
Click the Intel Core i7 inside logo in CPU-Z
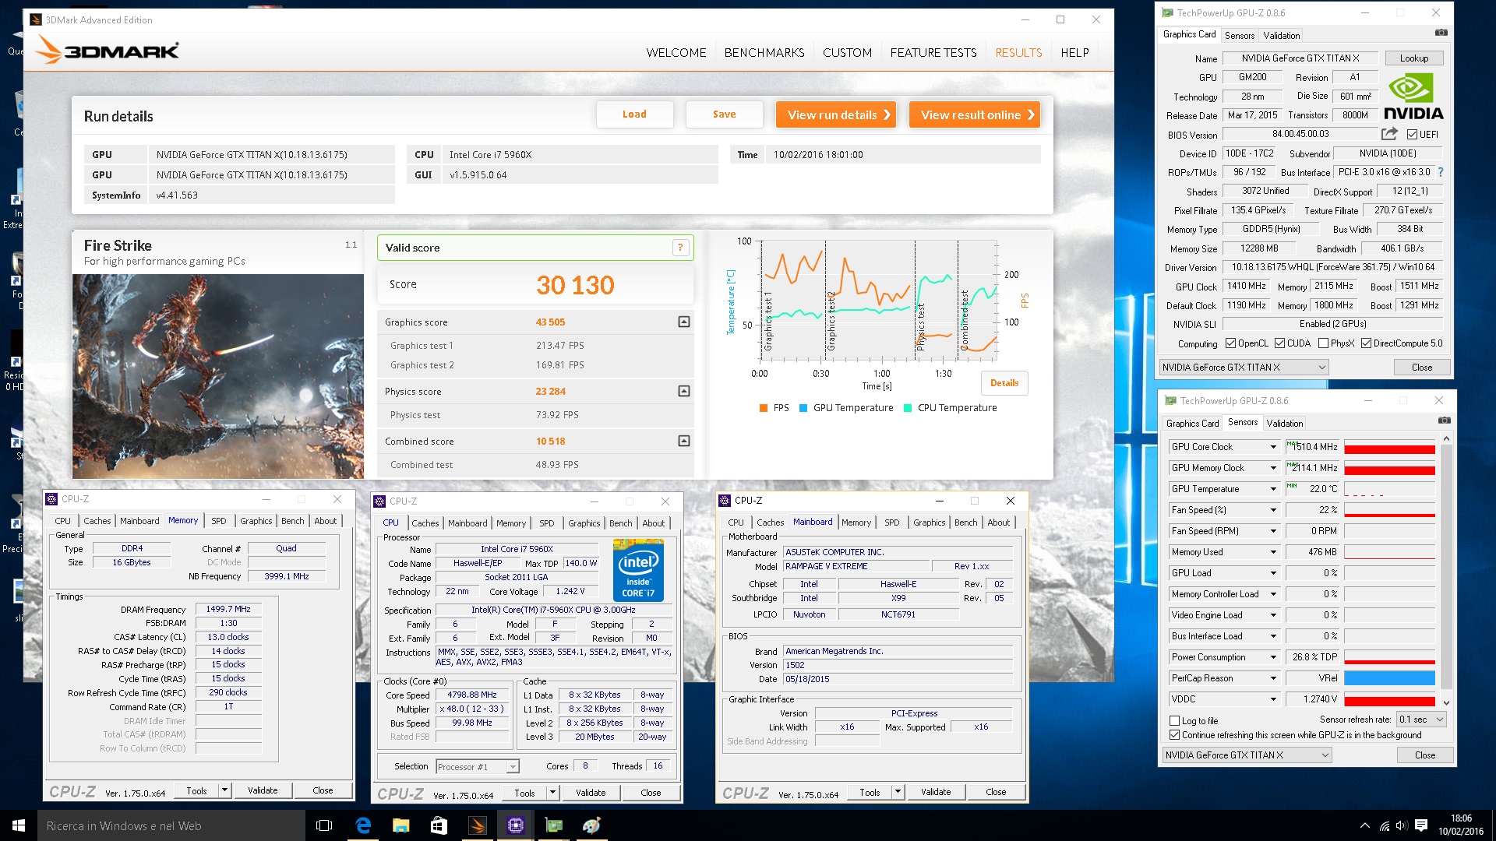(x=639, y=571)
